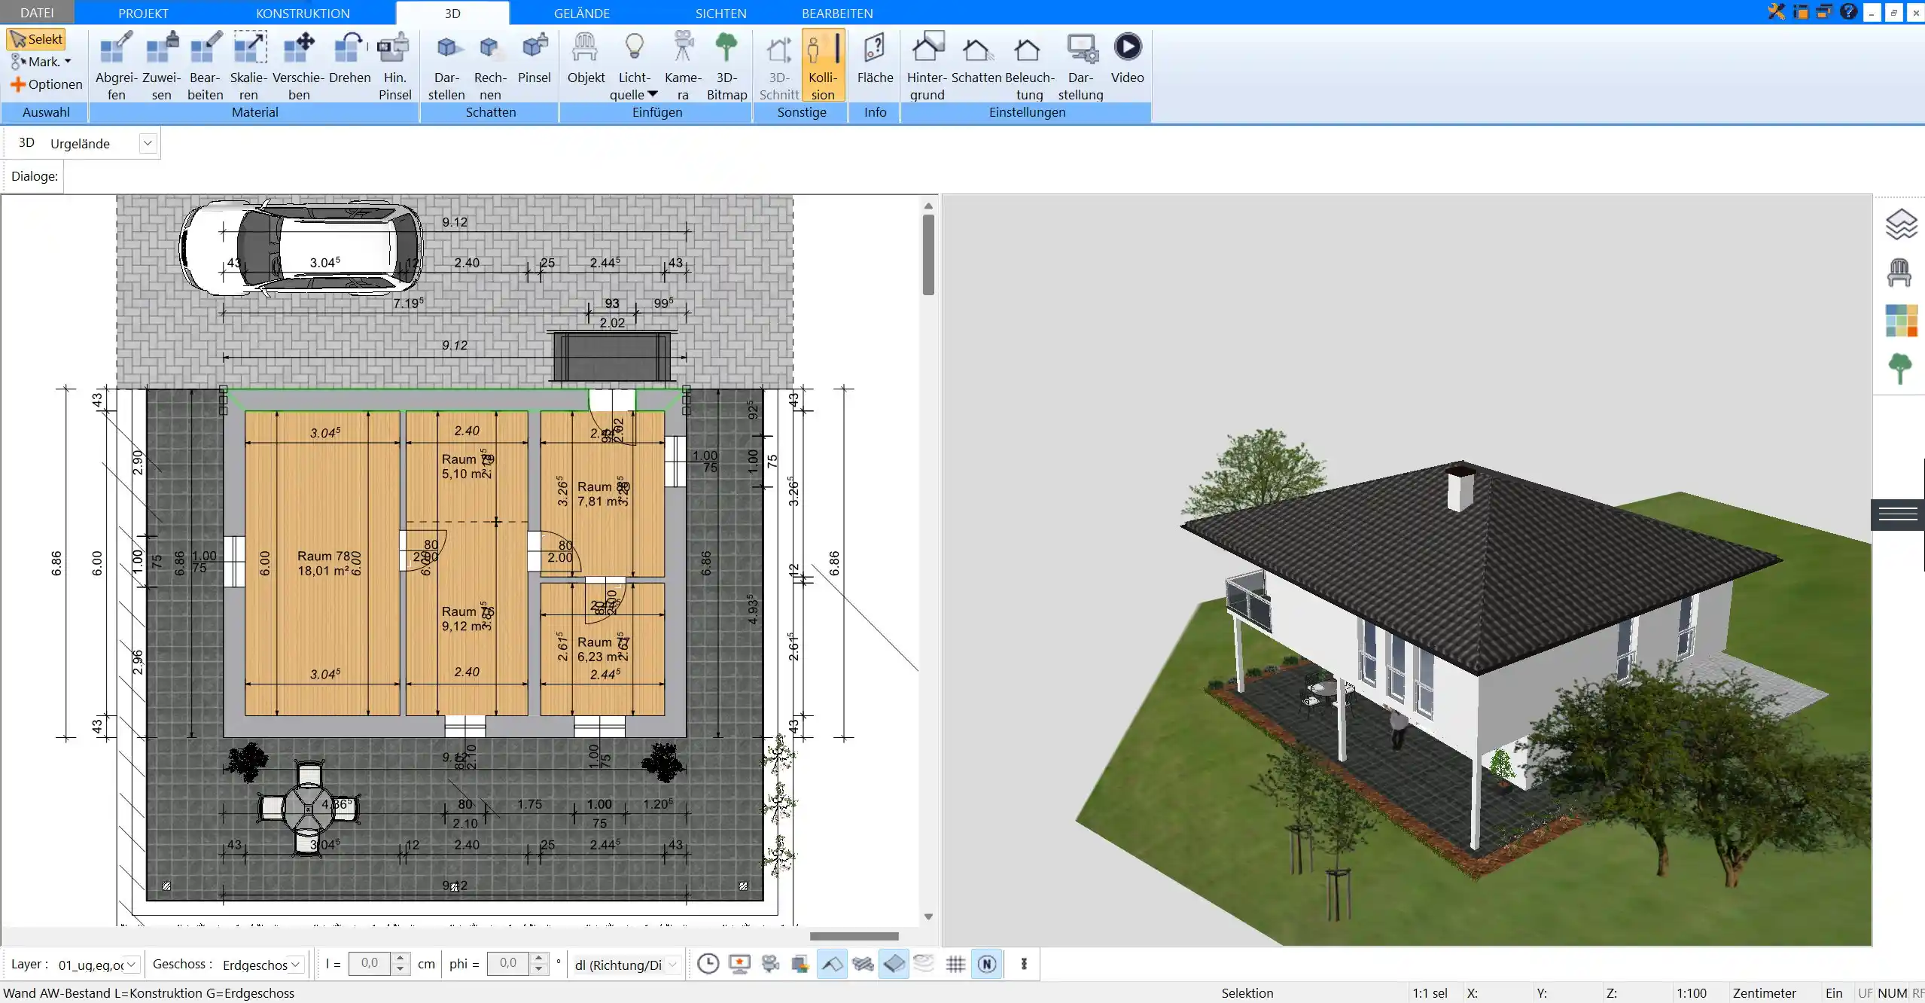
Task: Click the horizontal scrollbar of the 2D plan
Action: [854, 936]
